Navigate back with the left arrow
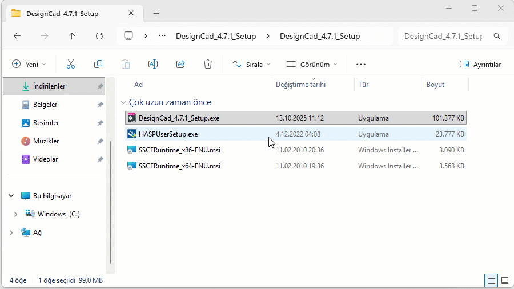 (x=17, y=36)
